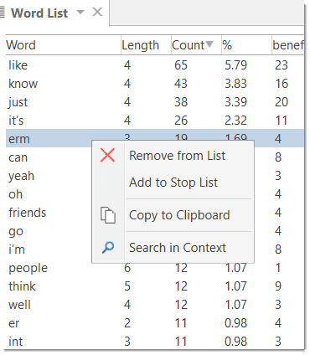The height and width of the screenshot is (355, 310).
Task: Click benef value 23 in like row
Action: [282, 65]
